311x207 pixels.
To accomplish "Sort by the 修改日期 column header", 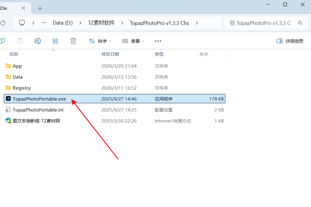I will click(110, 54).
